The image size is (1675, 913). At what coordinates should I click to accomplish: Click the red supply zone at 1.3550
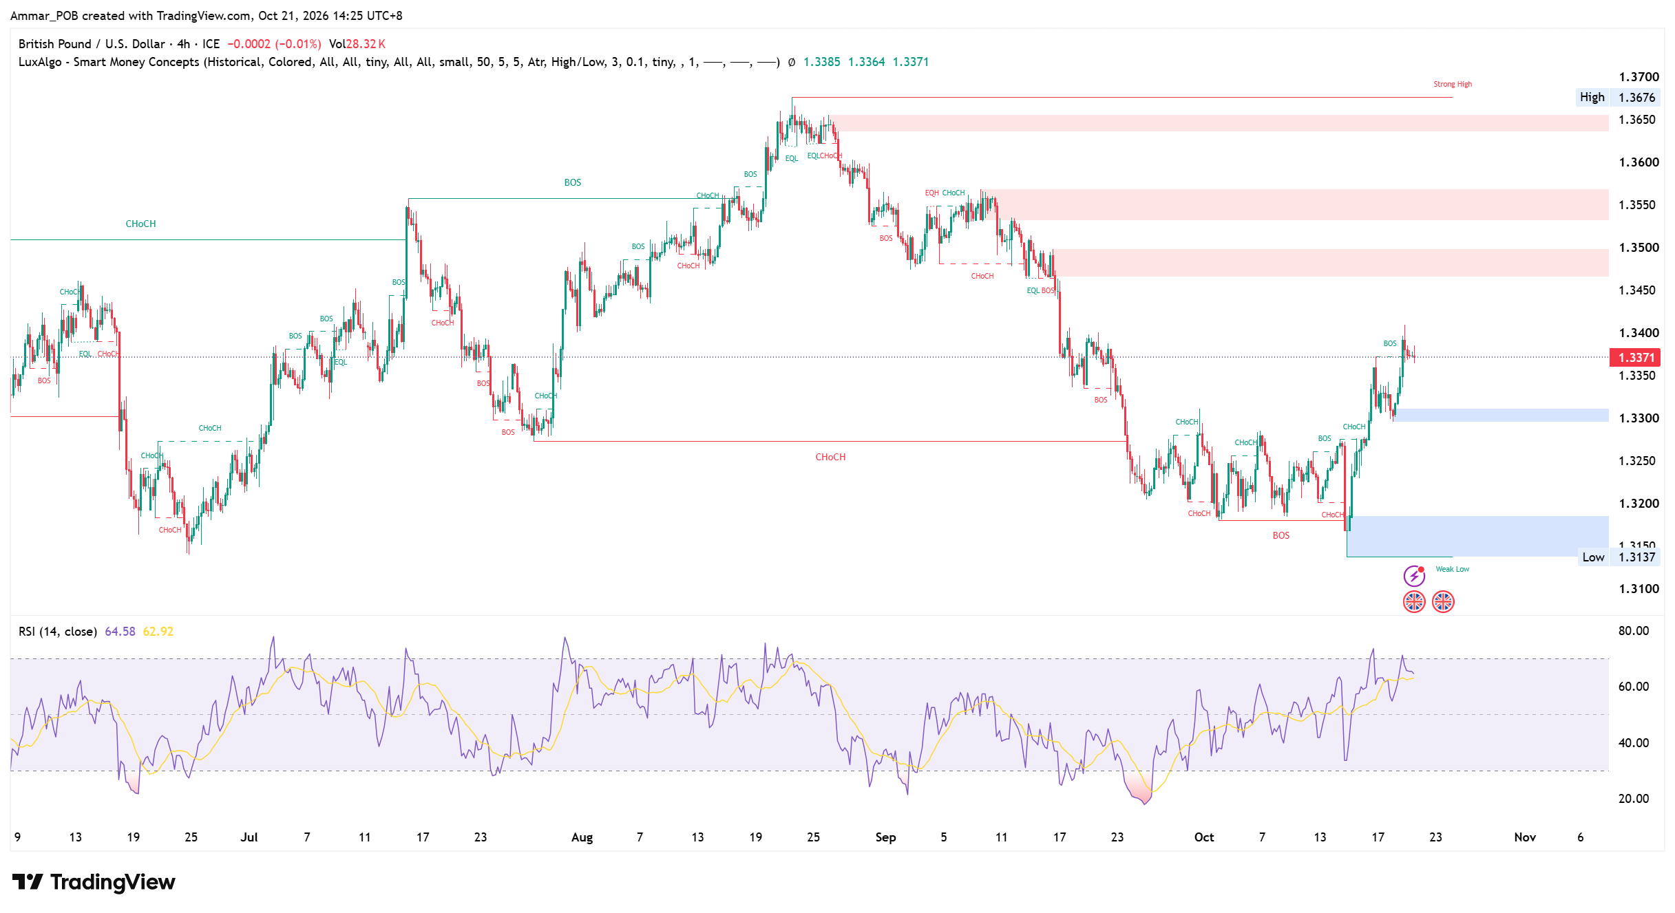[1296, 204]
